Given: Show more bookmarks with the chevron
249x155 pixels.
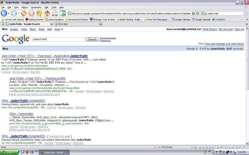Looking at the screenshot, I should coord(247,20).
